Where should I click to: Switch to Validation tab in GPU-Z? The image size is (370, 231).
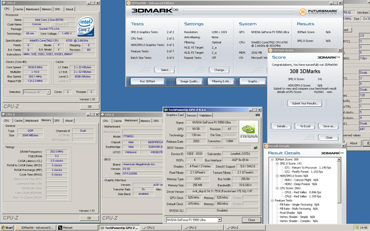205,115
